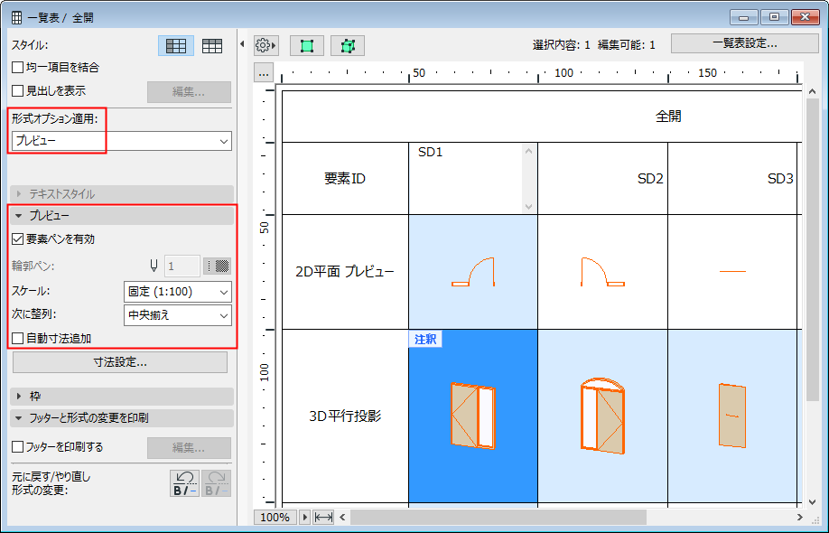This screenshot has width=829, height=533.
Task: Click the 全開 table title cell
Action: click(x=542, y=117)
